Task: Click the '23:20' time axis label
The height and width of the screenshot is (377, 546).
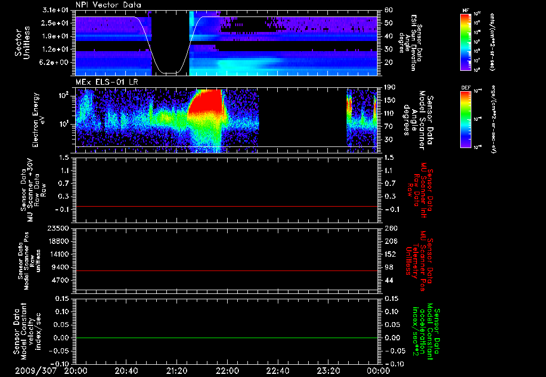Action: click(x=328, y=371)
